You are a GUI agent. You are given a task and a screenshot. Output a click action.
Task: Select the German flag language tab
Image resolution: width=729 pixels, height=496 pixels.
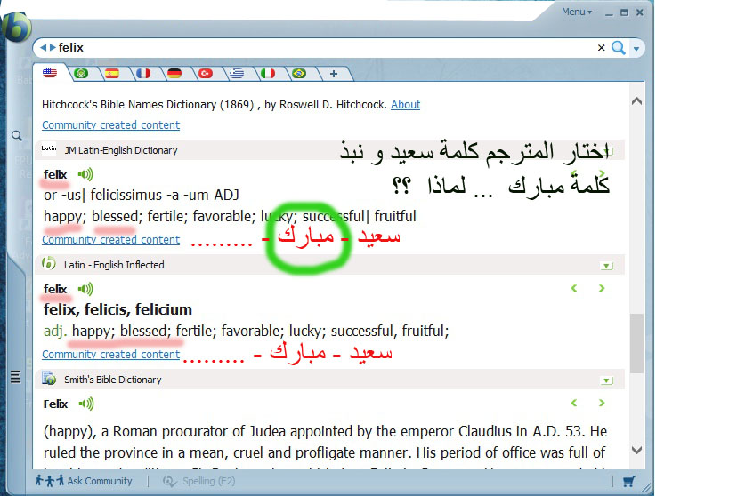click(174, 74)
